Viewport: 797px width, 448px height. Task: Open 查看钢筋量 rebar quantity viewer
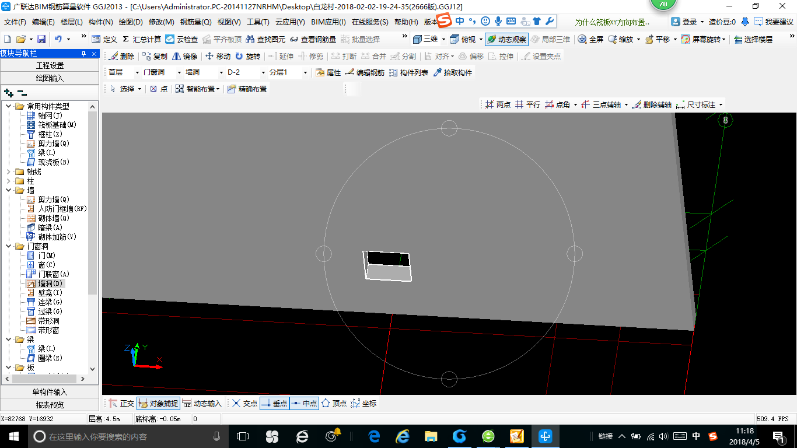pyautogui.click(x=312, y=39)
